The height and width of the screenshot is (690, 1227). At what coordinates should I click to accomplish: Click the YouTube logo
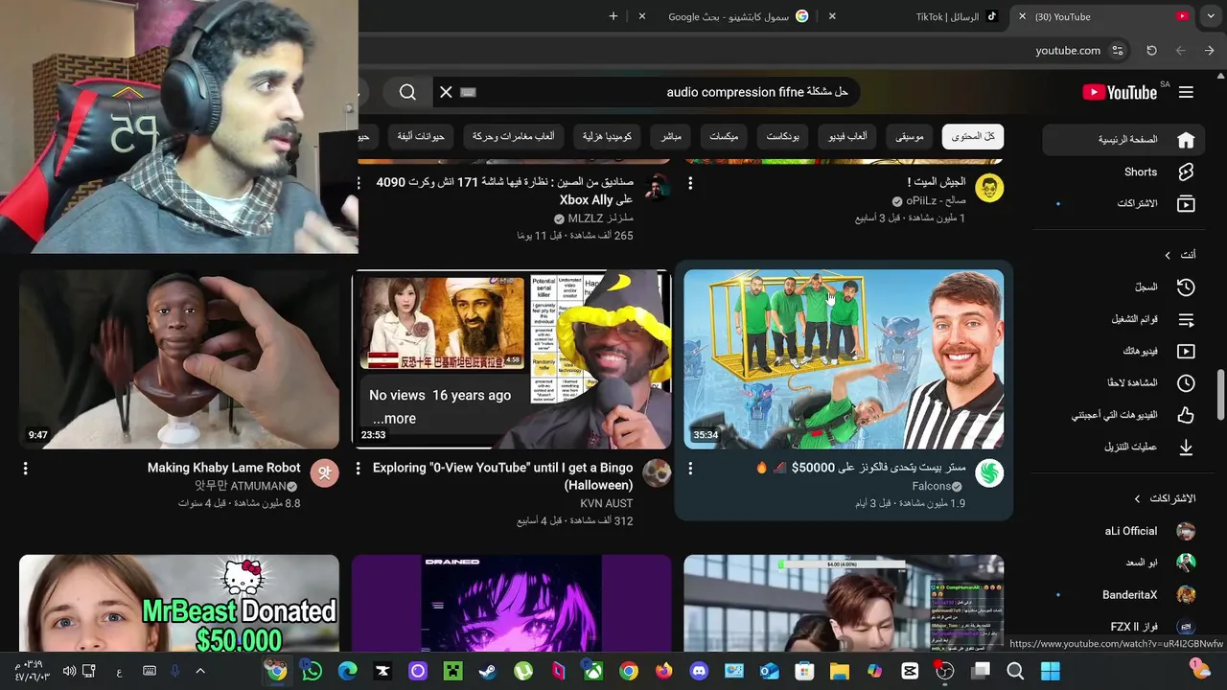tap(1120, 92)
